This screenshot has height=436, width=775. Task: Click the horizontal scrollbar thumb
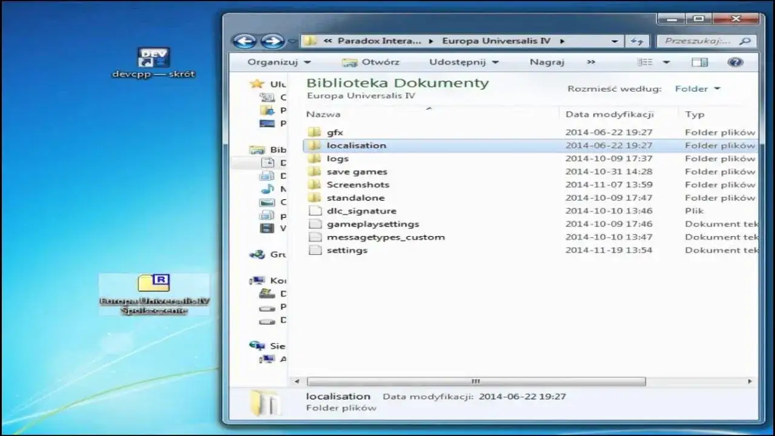tap(476, 381)
